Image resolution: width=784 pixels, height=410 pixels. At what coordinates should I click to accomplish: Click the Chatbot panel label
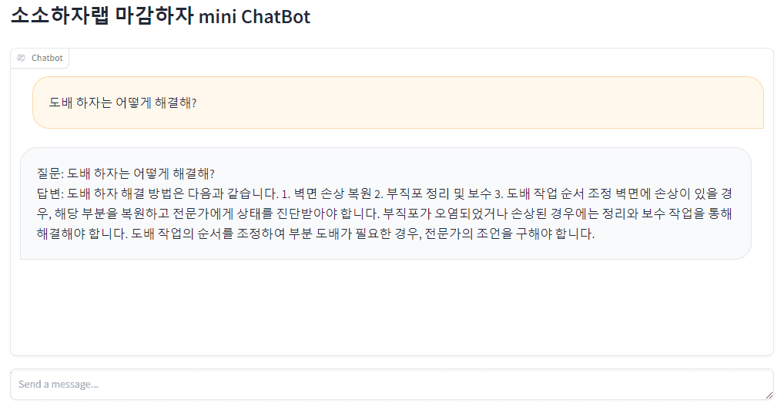pos(47,58)
